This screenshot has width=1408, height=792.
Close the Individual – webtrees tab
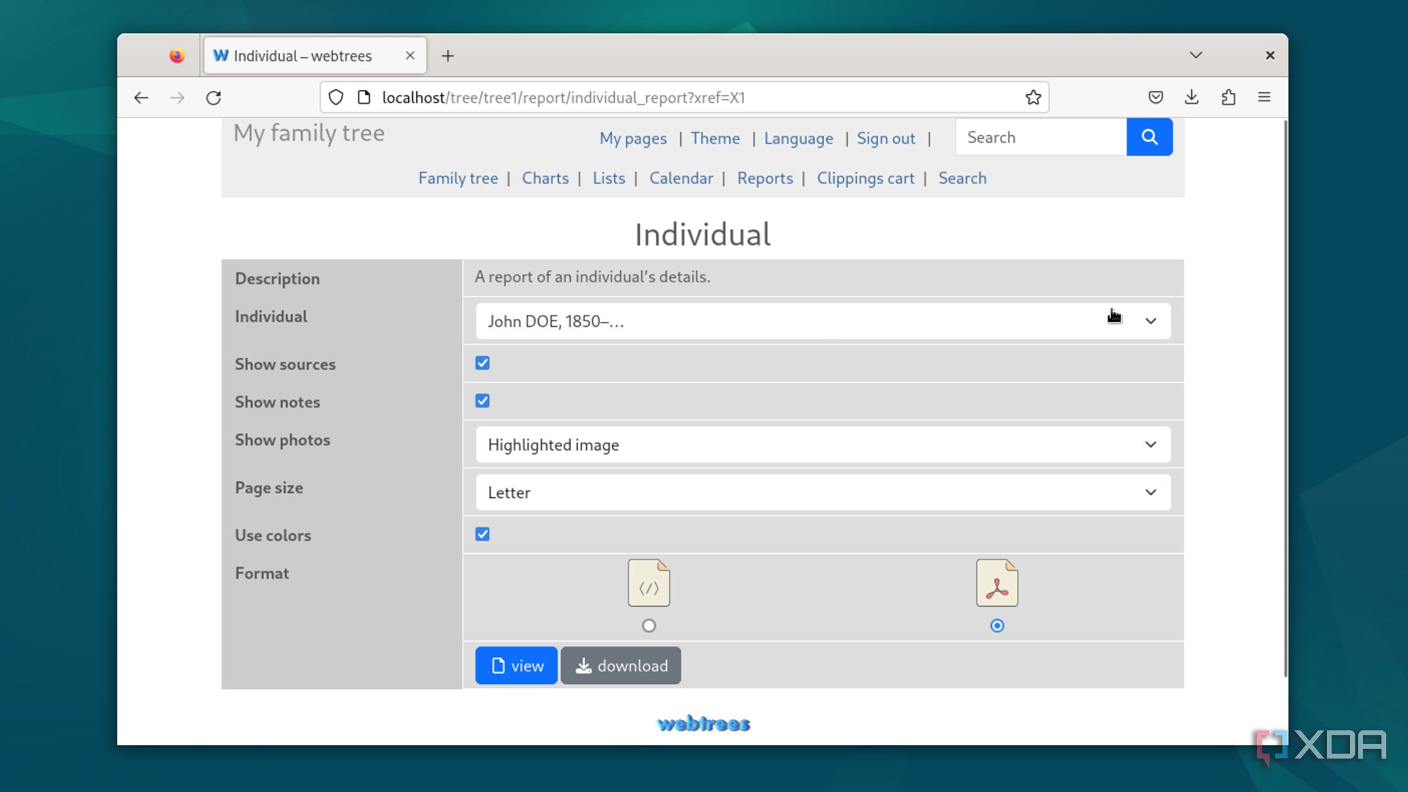(x=410, y=55)
